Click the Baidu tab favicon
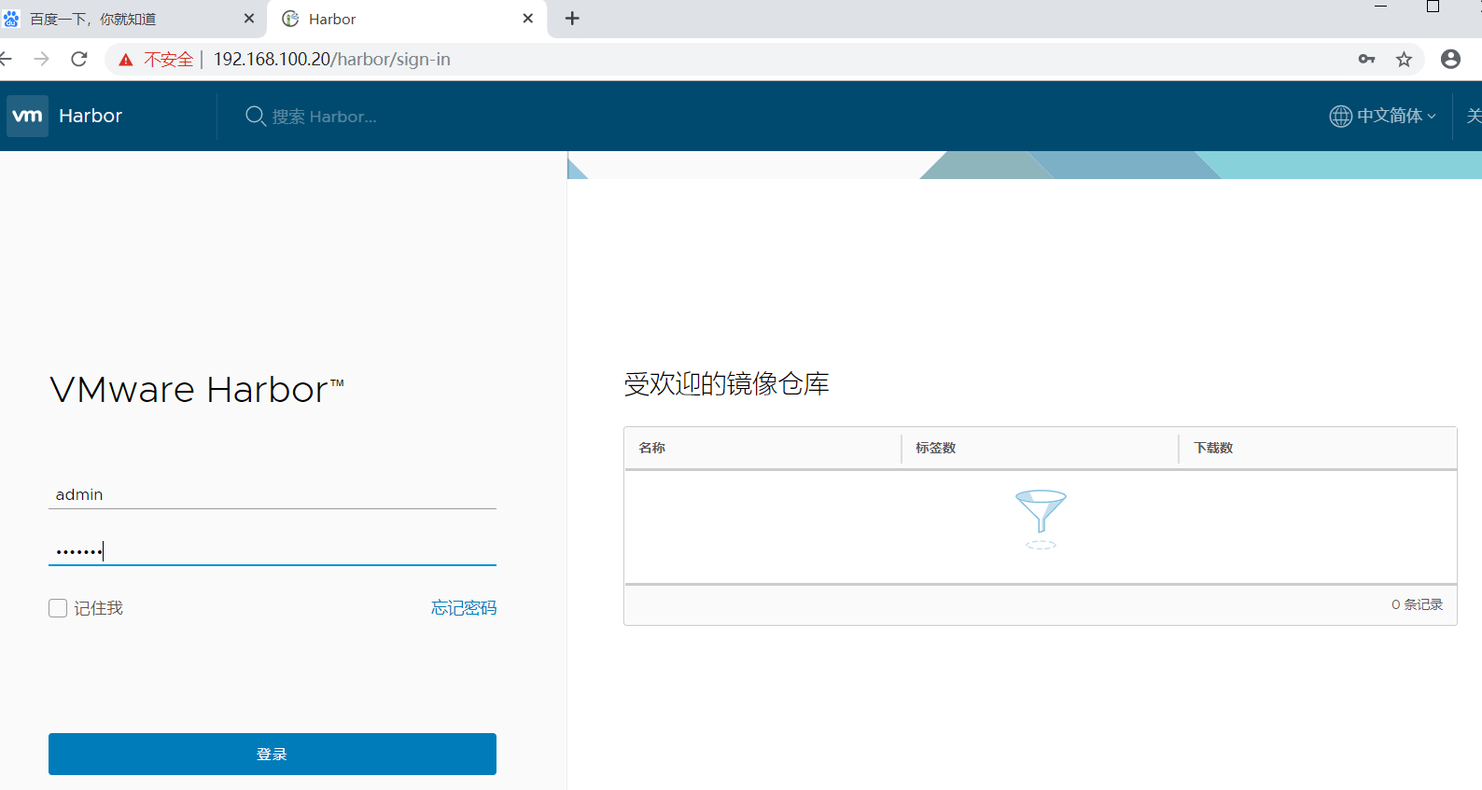The height and width of the screenshot is (790, 1482). pyautogui.click(x=11, y=19)
